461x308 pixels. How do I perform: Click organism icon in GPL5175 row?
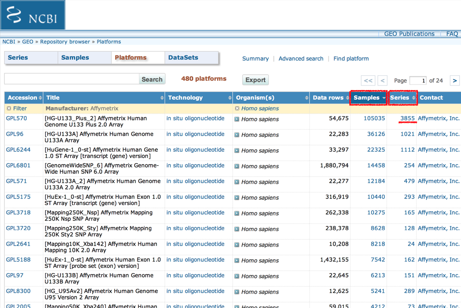pos(237,198)
